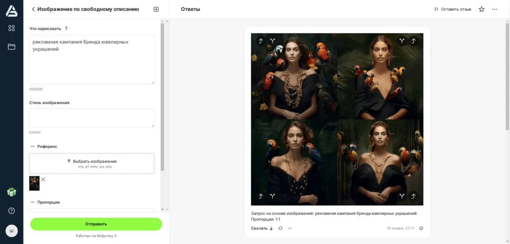Make variations of top-right image
Image resolution: width=510 pixels, height=244 pixels.
pos(402,41)
